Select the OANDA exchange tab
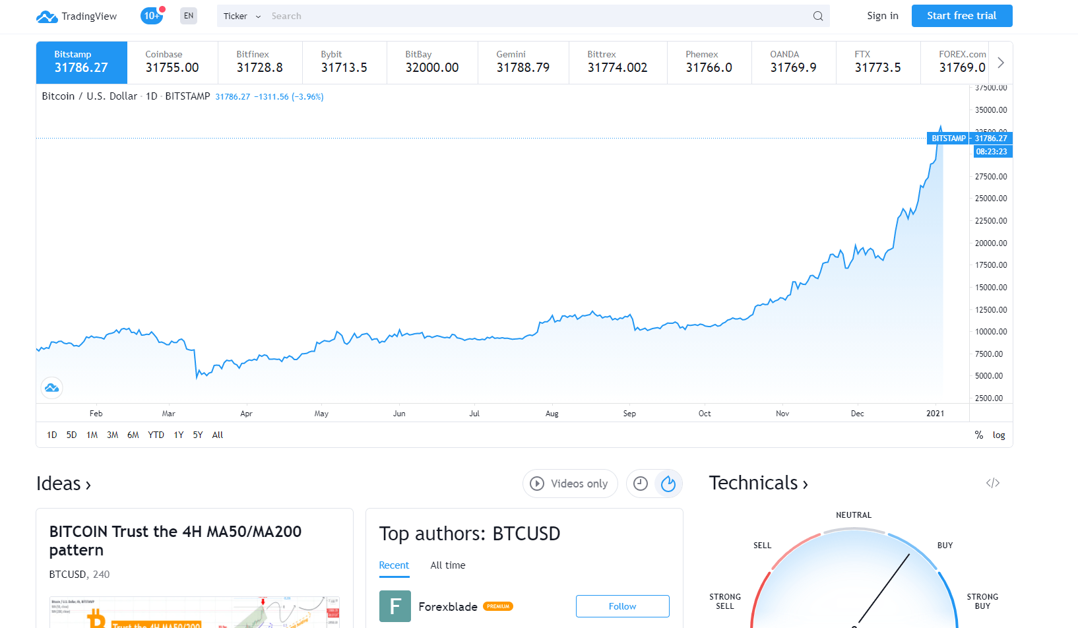This screenshot has height=628, width=1078. tap(794, 63)
